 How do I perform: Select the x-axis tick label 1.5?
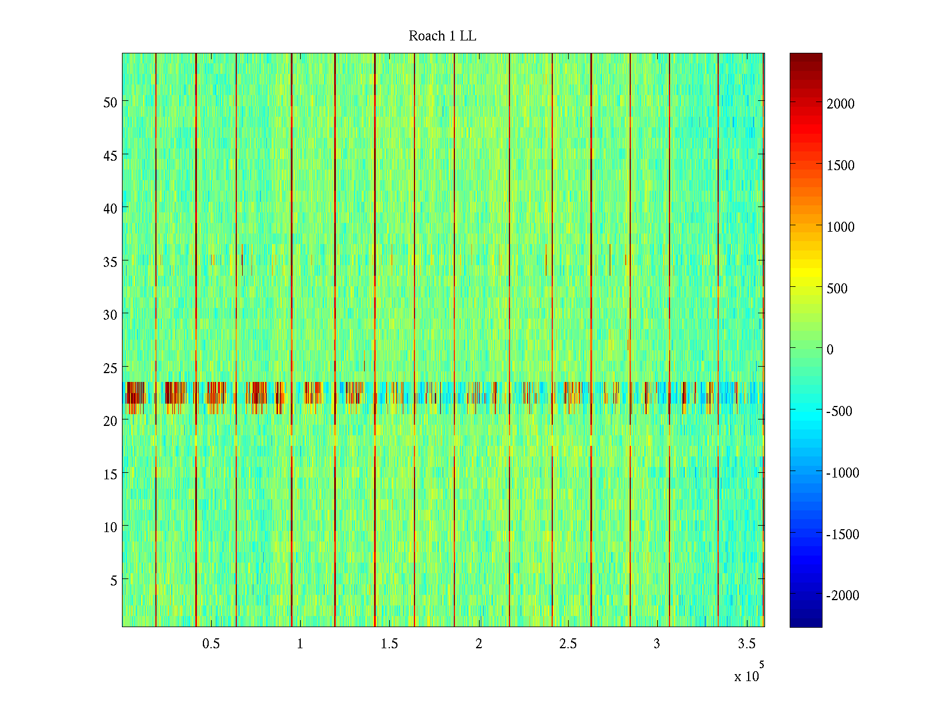pos(389,644)
